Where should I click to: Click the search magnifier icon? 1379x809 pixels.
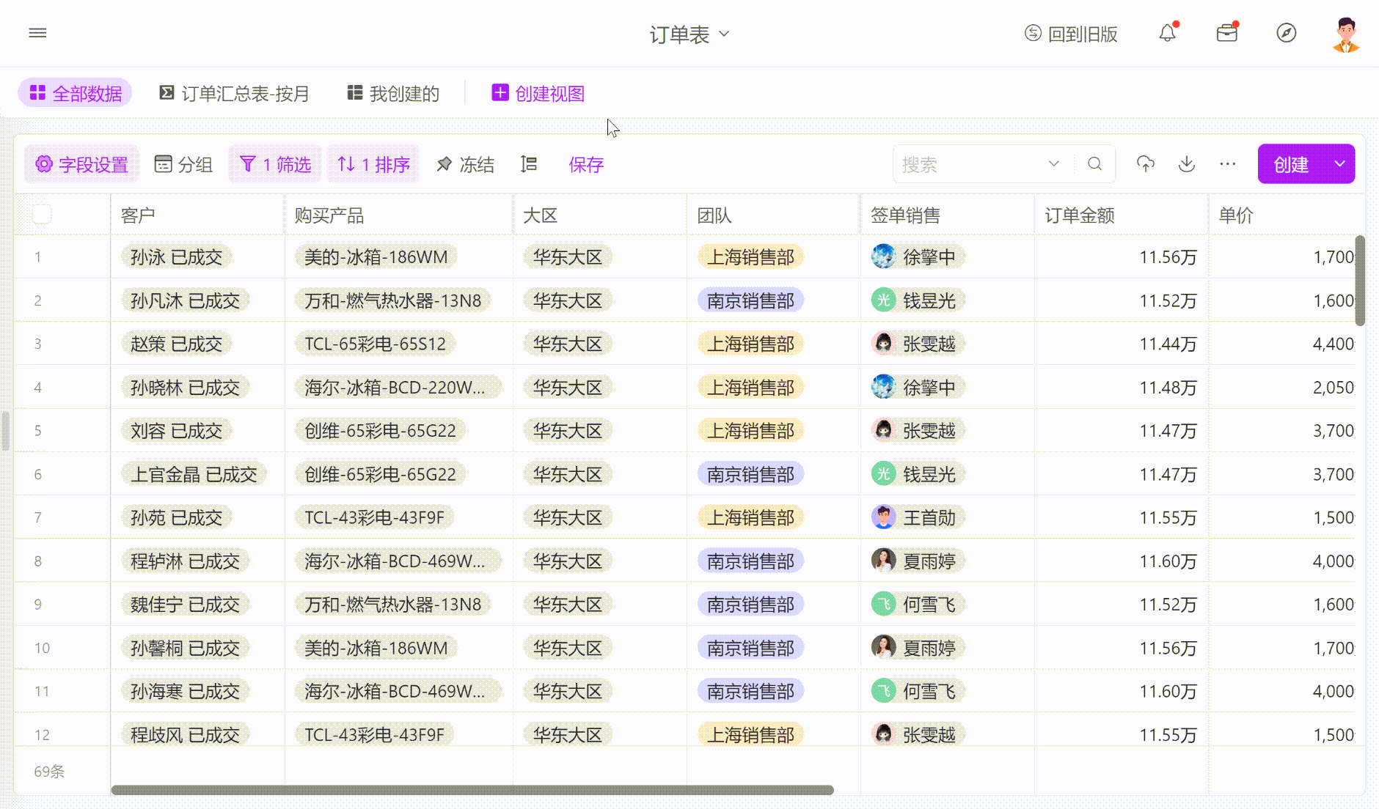point(1094,164)
